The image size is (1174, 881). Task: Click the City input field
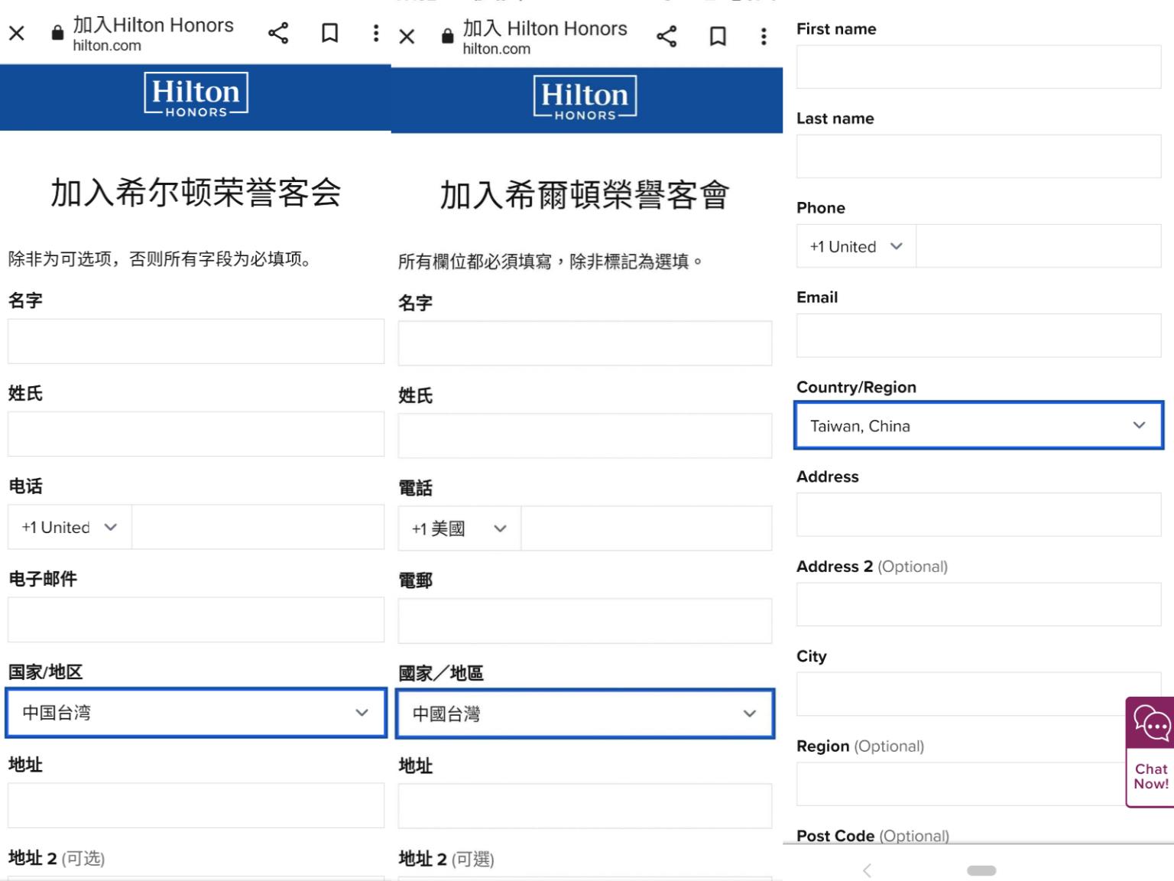pyautogui.click(x=959, y=694)
